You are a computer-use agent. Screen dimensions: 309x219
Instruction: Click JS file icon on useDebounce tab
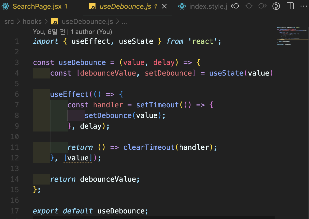[92, 7]
